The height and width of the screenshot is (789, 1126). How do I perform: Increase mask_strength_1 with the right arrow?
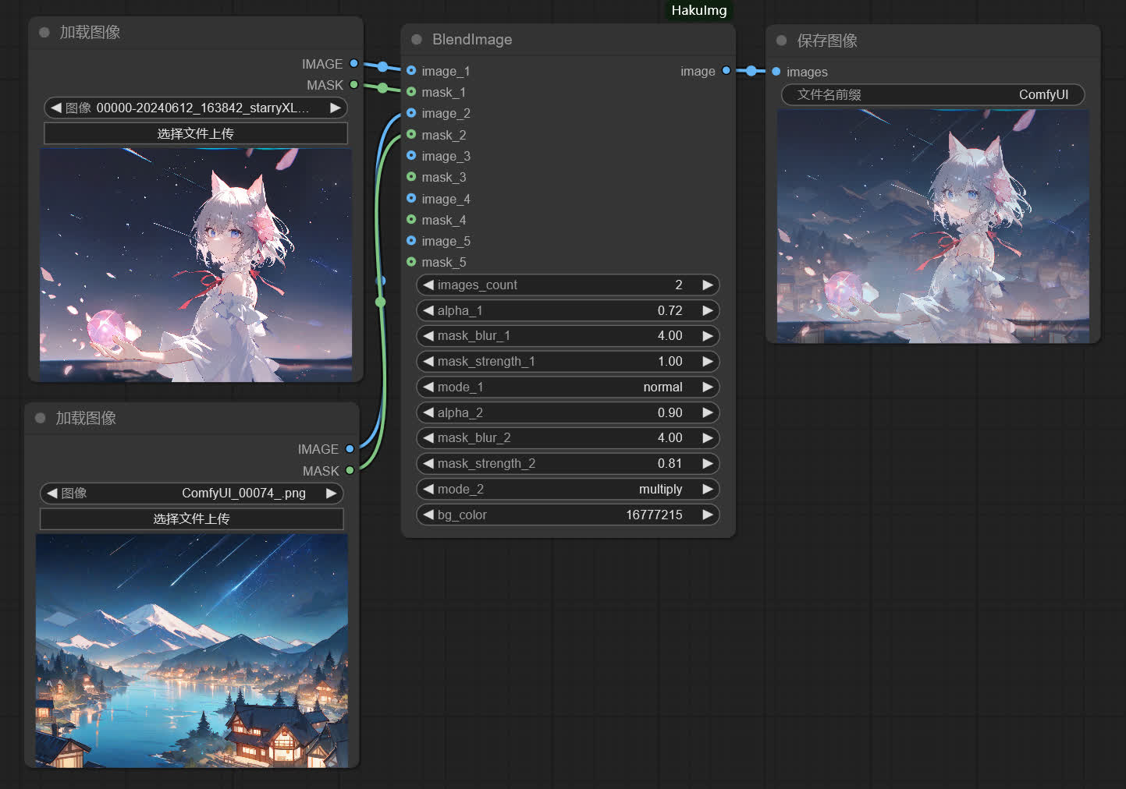[x=708, y=362]
